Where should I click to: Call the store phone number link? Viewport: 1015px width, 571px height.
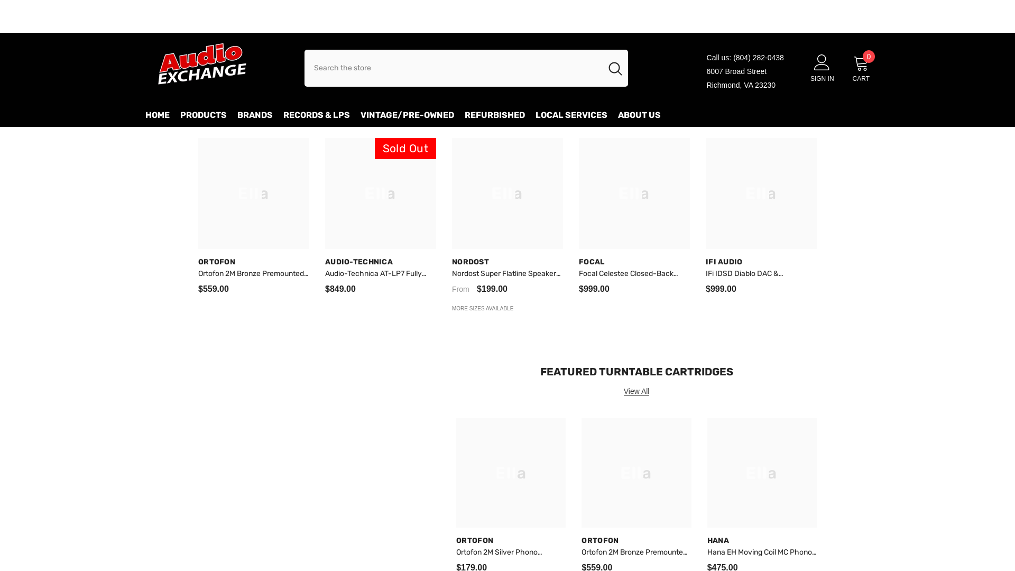point(758,58)
